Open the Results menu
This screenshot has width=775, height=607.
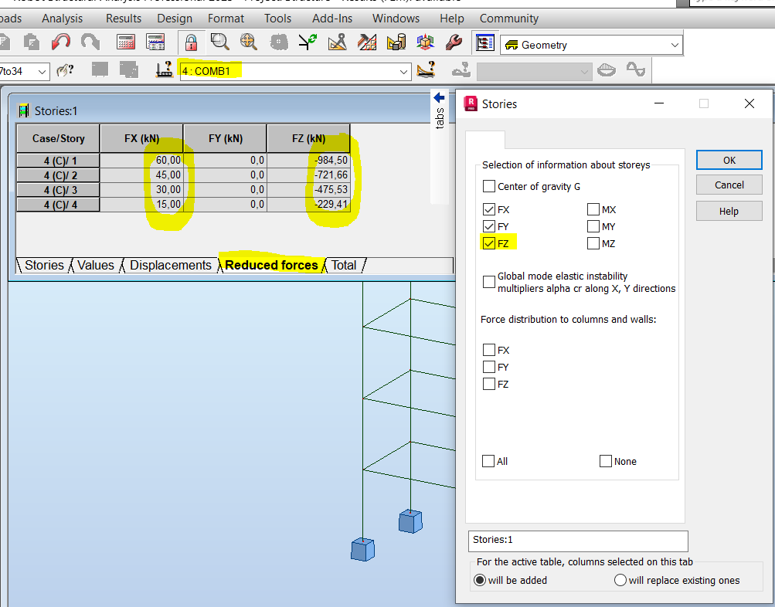123,18
